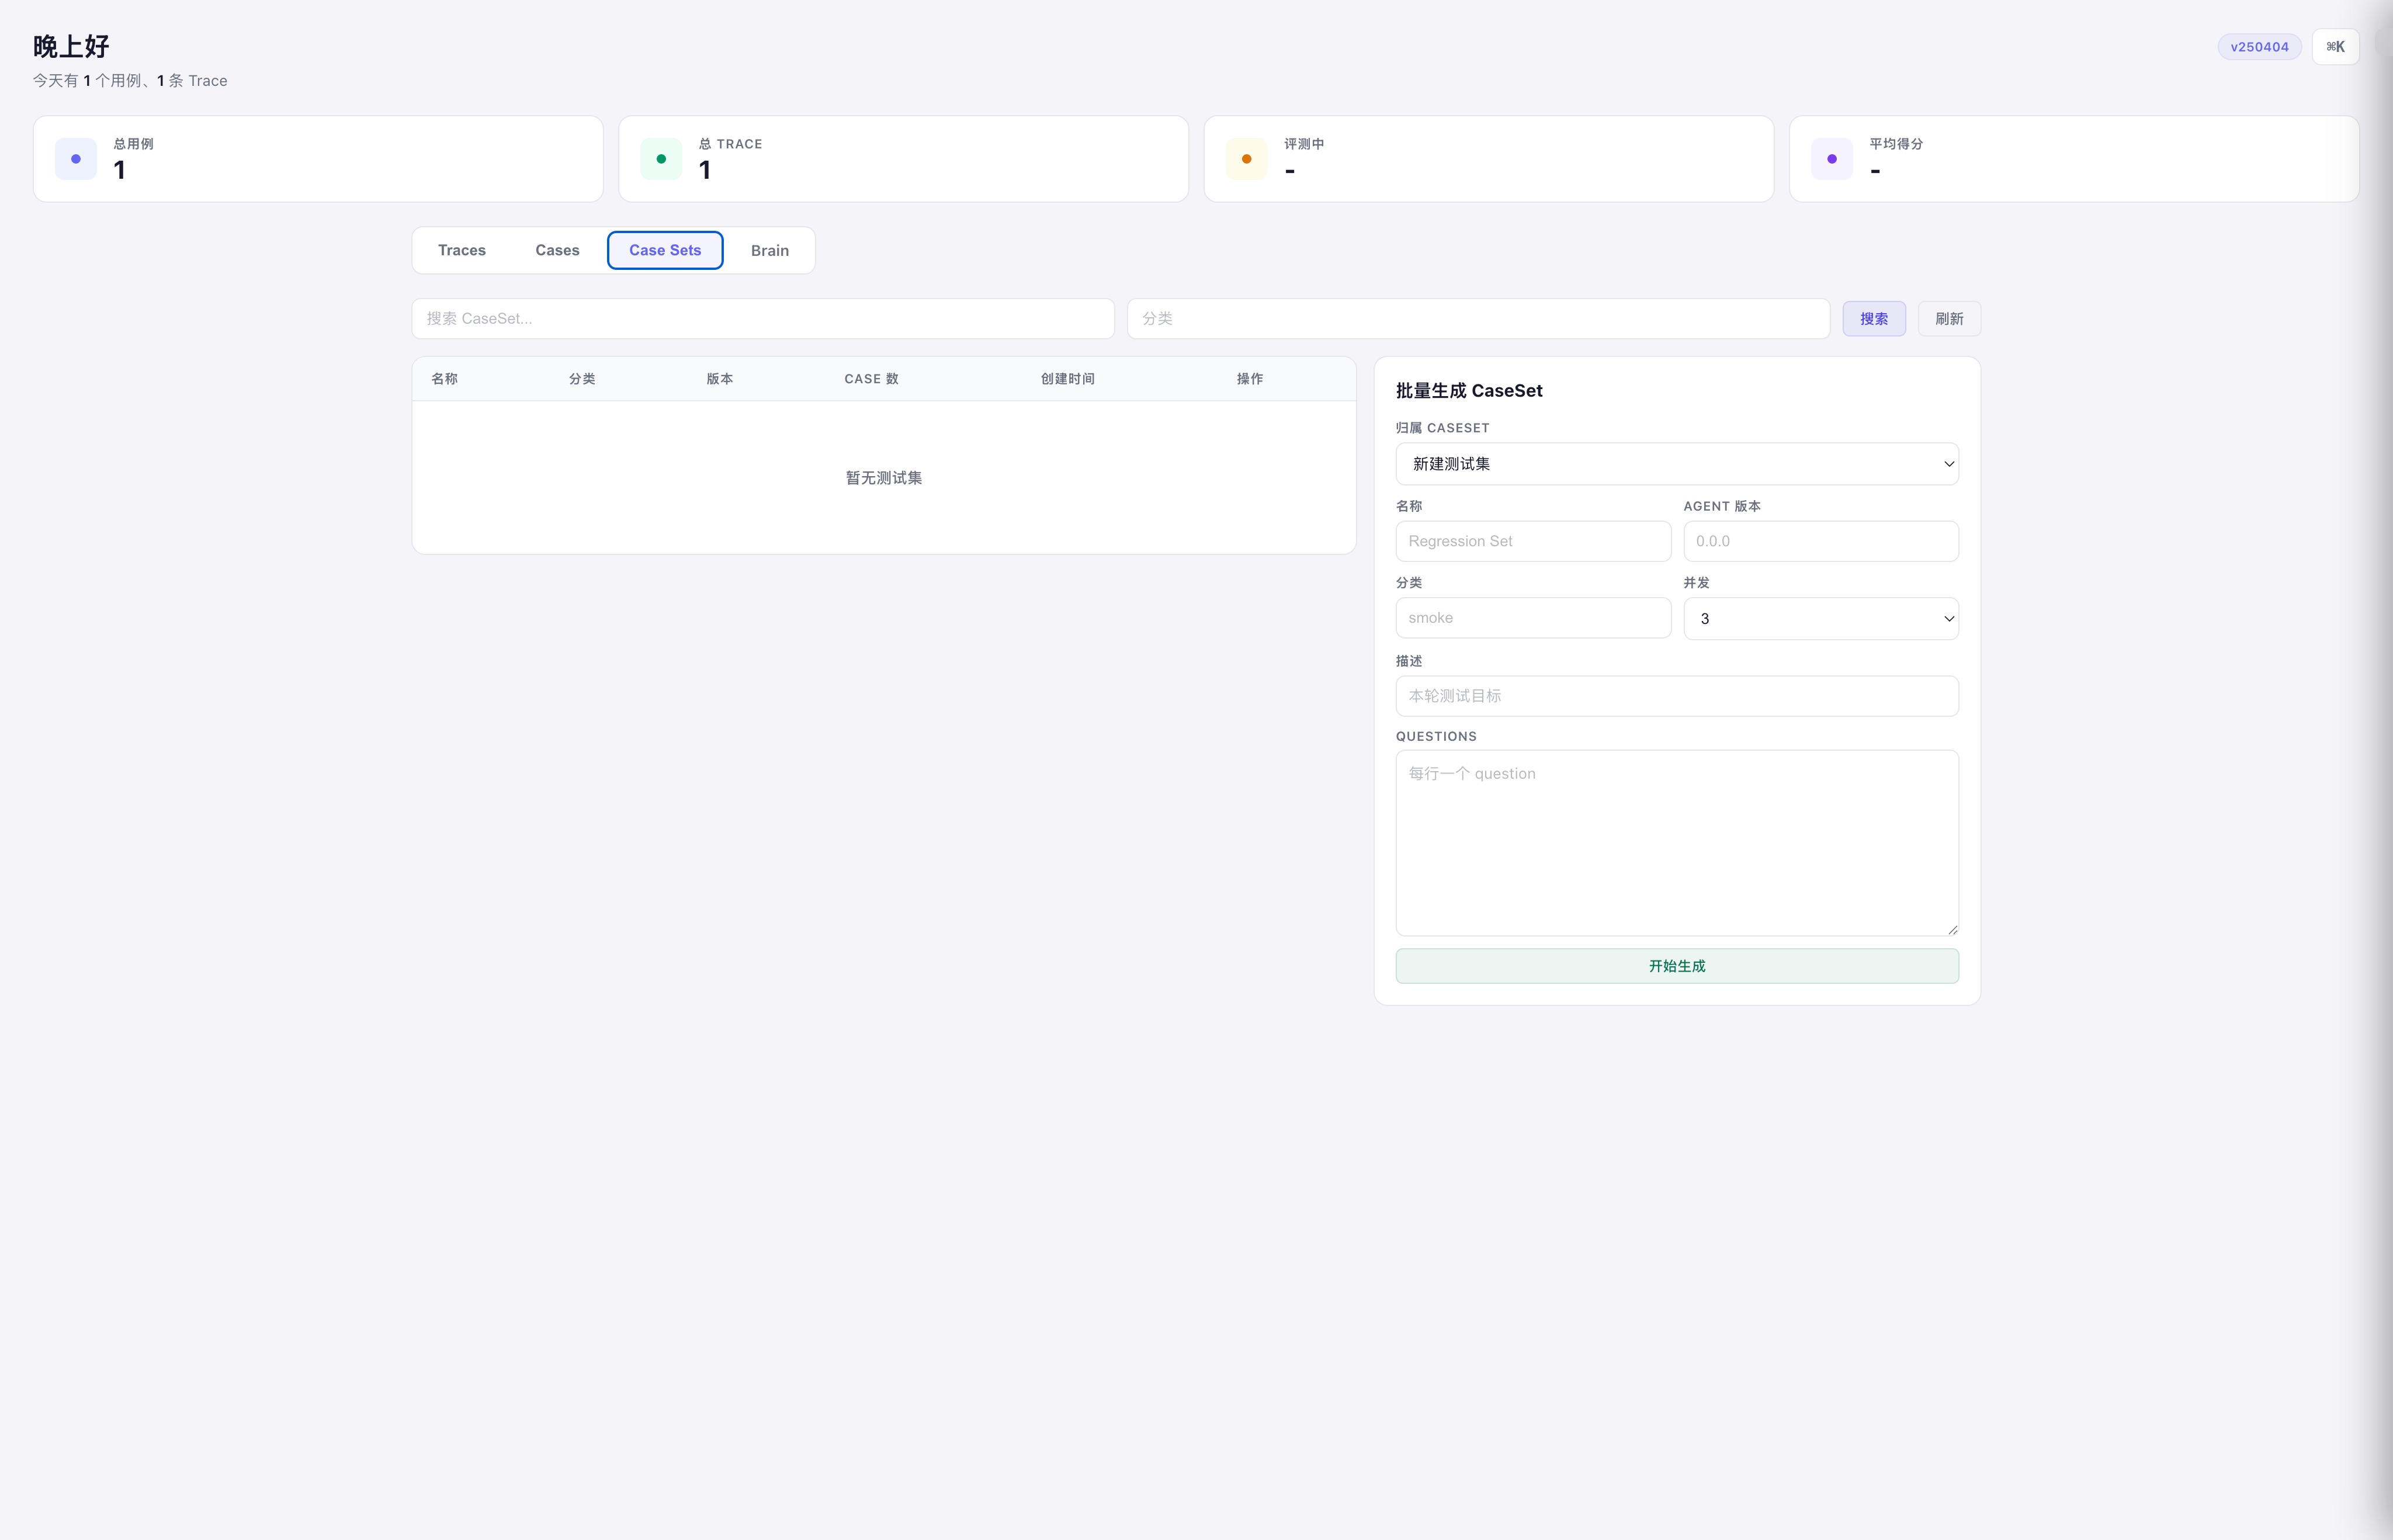Click the 总用例 blue dot icon
Screen dimensions: 2393x1540
76,159
